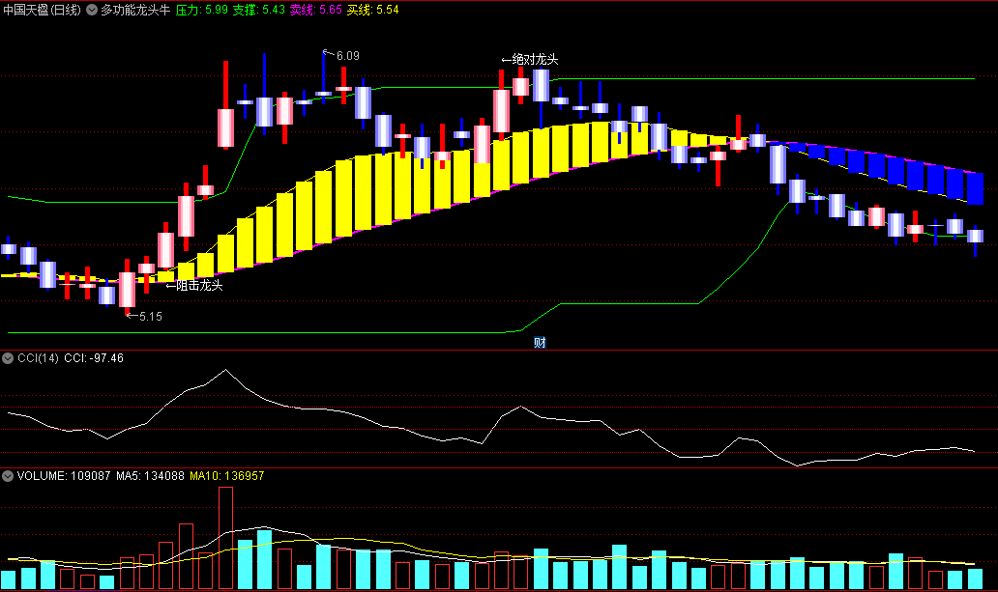Click the 5.15 low price label

(150, 316)
